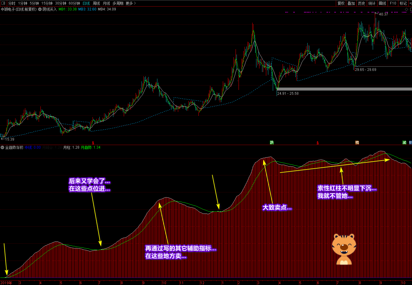Image resolution: width=412 pixels, height=285 pixels.
Task: Toggle the sidebar panel icon at top-left
Action: (3, 3)
